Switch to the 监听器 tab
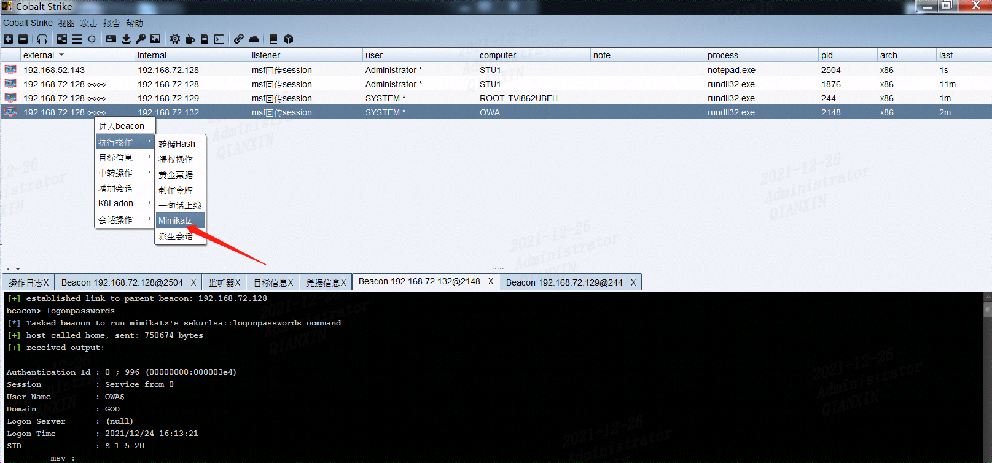The image size is (992, 463). point(224,282)
